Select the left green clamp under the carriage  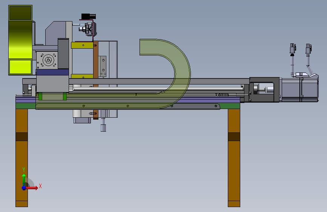[x=40, y=97]
